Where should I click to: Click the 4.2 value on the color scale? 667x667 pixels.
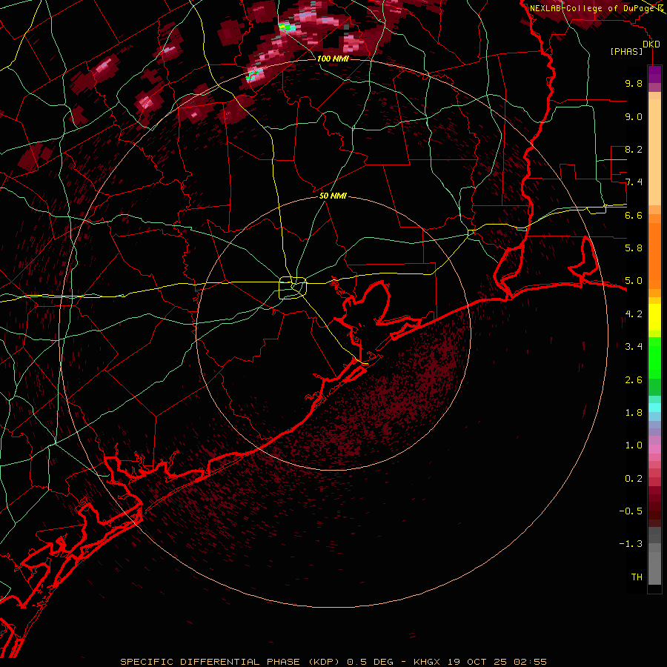click(x=634, y=314)
